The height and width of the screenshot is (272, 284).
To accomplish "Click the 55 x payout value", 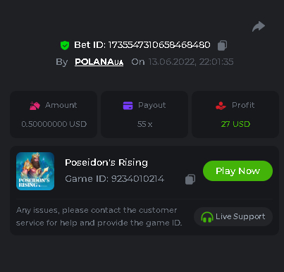I will 144,124.
